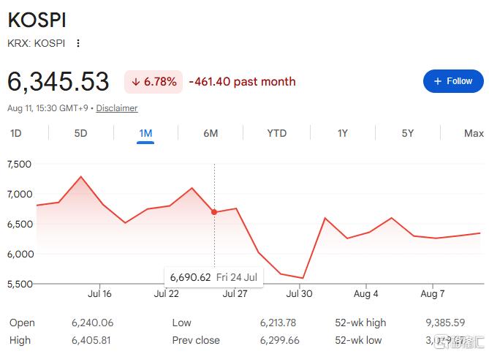489x354 pixels.
Task: Open the Disclaimer link
Action: 117,108
